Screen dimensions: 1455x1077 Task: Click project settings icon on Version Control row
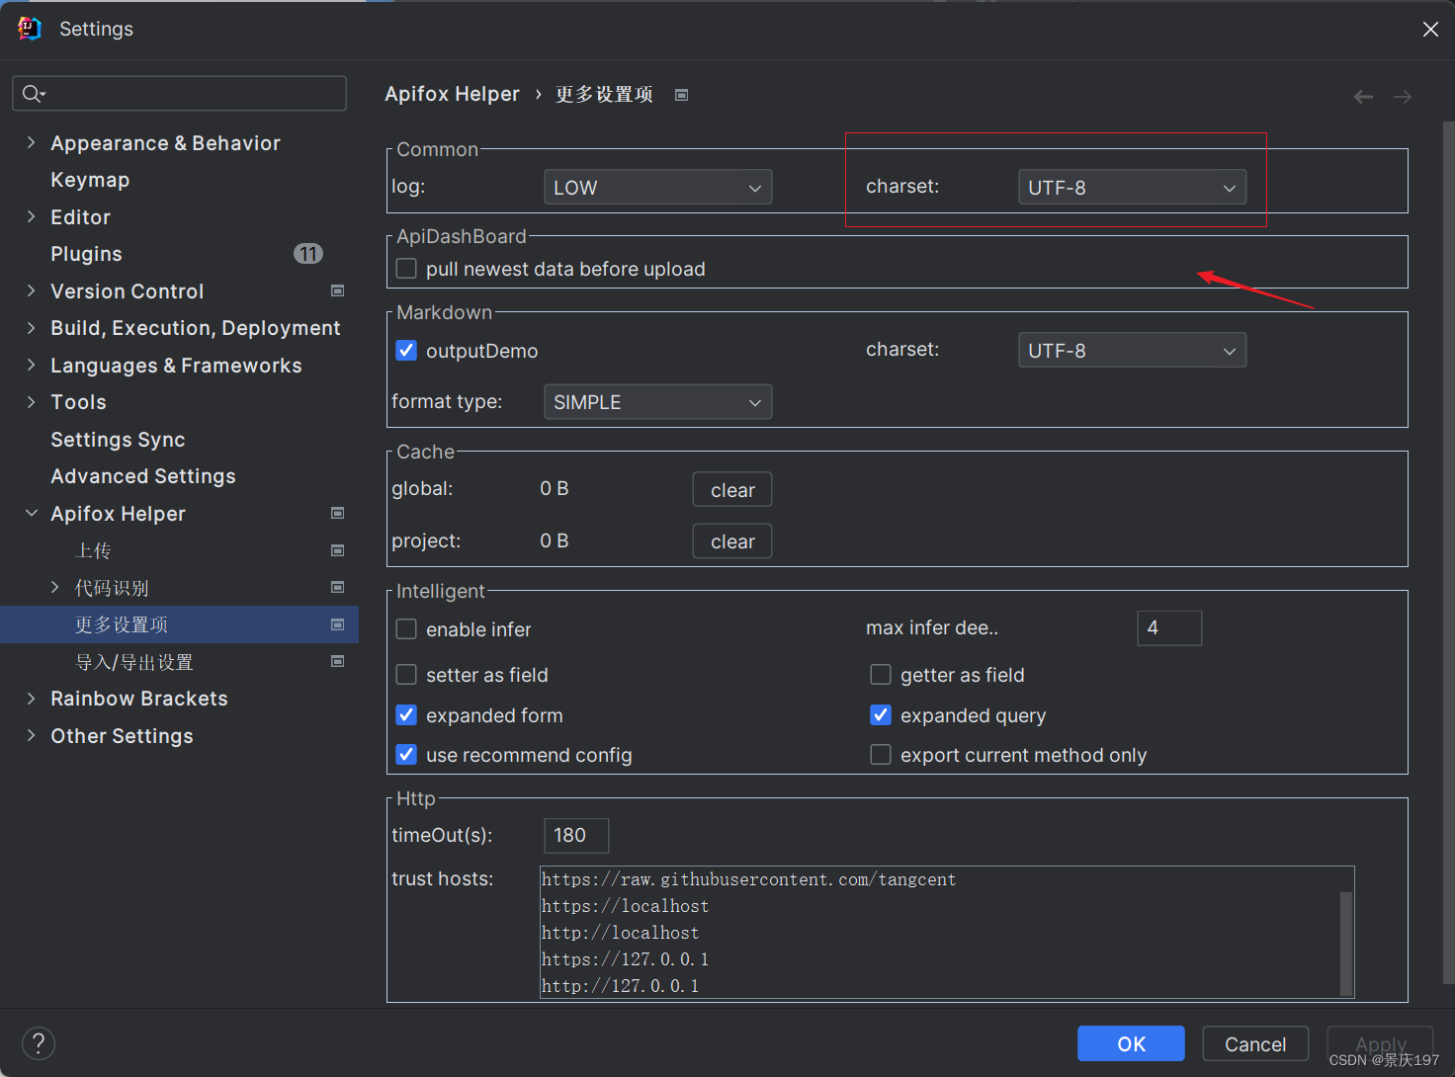click(337, 290)
